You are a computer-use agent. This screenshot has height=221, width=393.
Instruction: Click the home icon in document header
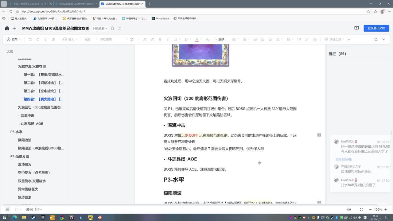(7, 28)
